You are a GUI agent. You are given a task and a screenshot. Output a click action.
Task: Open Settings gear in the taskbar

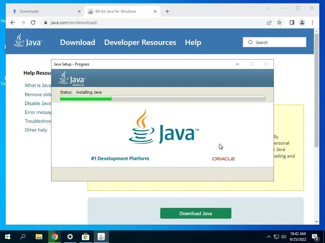[70, 237]
